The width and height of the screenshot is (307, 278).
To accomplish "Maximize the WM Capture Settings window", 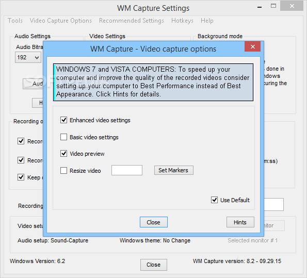I will click(273, 6).
